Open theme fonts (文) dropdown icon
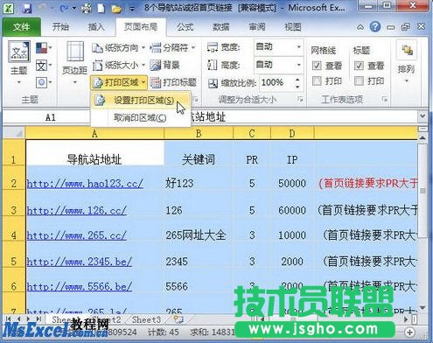The height and width of the screenshot is (343, 433). [x=44, y=66]
